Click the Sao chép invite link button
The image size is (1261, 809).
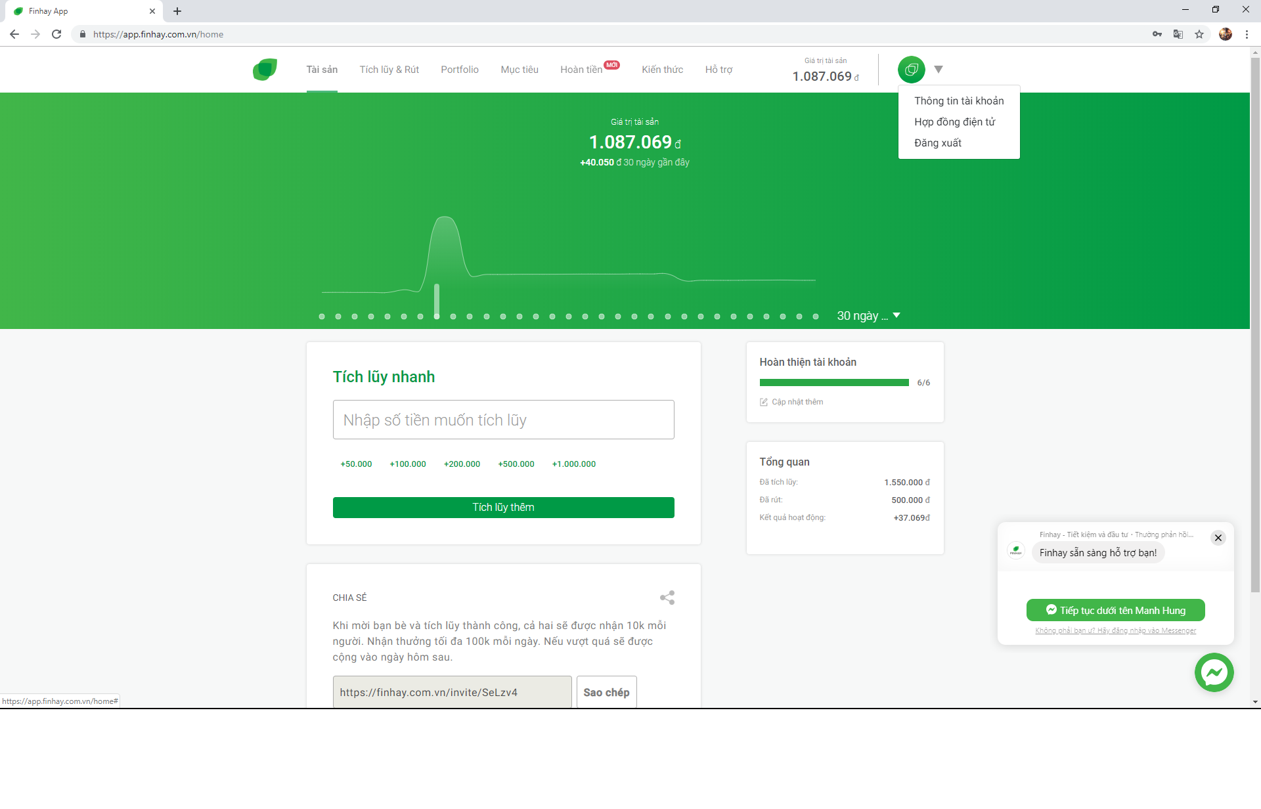coord(607,692)
